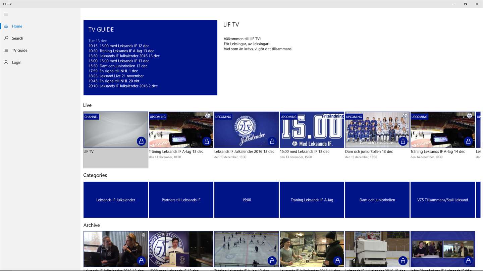The image size is (483, 271).
Task: Click the Archive section heading
Action: pyautogui.click(x=92, y=225)
